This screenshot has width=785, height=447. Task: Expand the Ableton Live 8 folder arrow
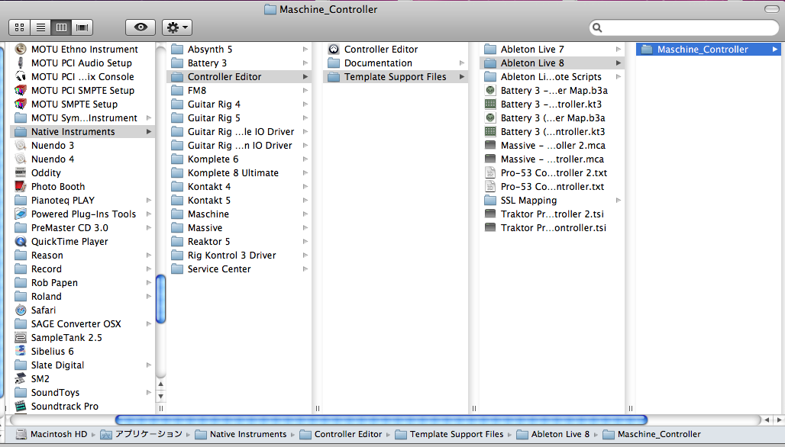click(619, 63)
